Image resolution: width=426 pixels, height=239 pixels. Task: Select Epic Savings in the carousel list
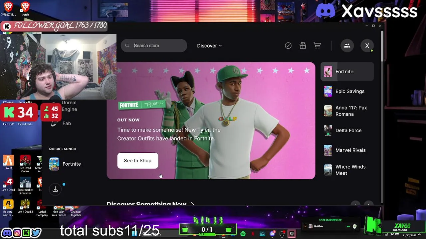tap(347, 91)
